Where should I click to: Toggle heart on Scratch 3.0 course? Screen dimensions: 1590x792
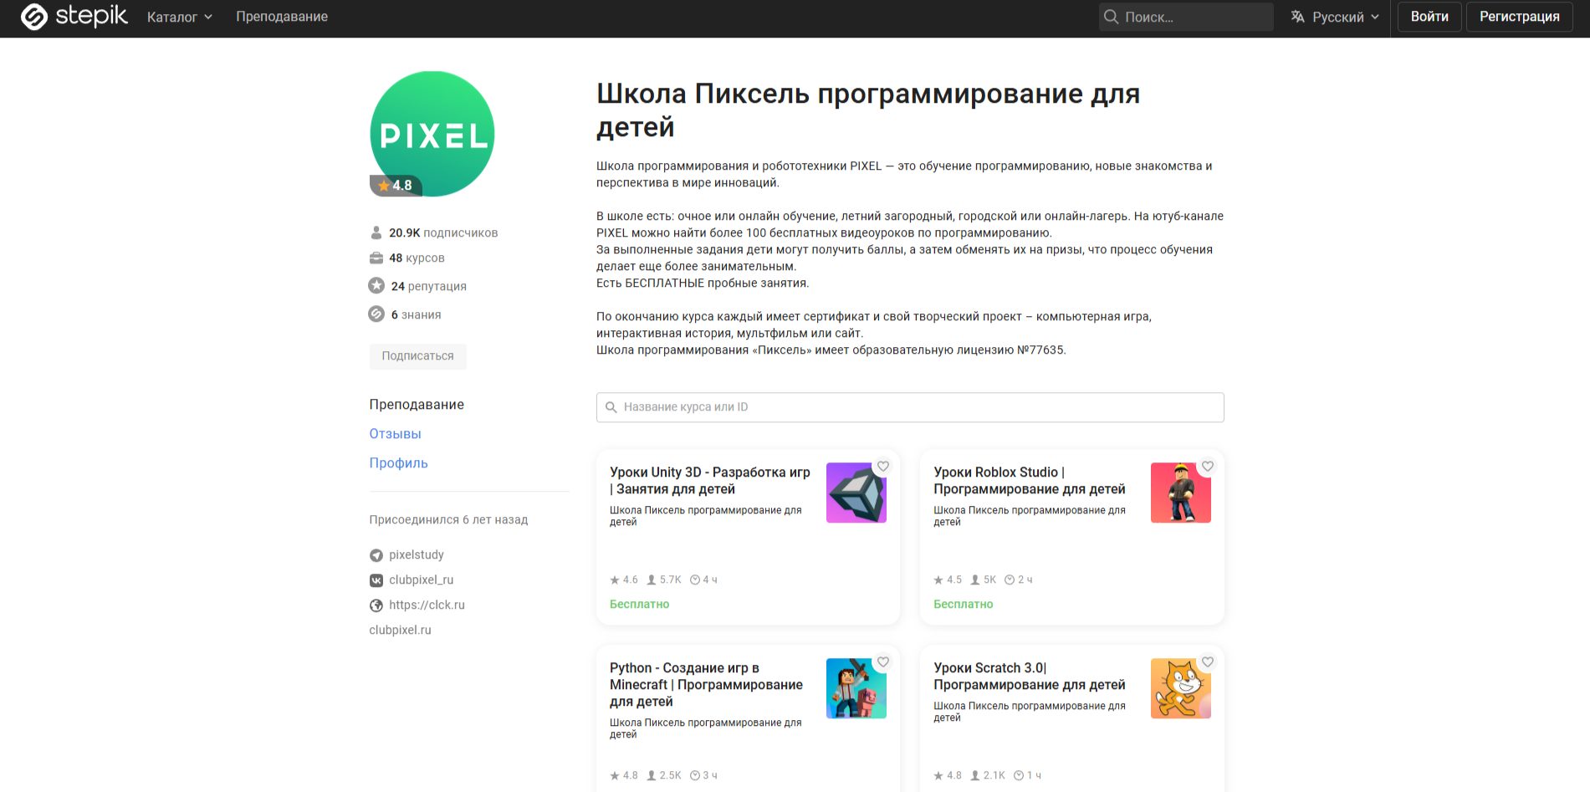click(1208, 662)
